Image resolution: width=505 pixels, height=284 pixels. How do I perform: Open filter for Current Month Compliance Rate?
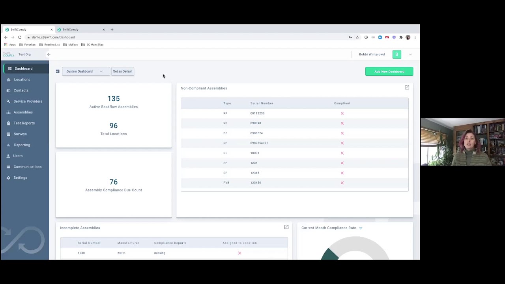361,228
